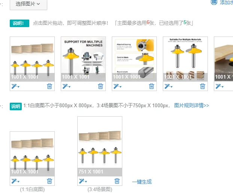The image size is (233, 196).
Task: Delete the 1:1白底图 image
Action: 50,181
